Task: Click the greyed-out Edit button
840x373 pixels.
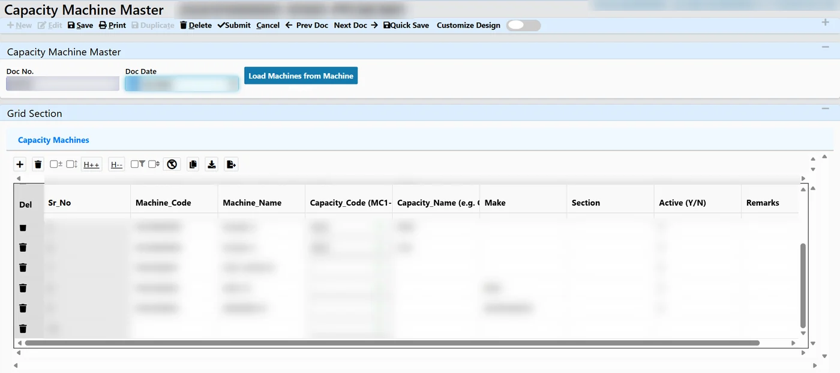Action: [x=50, y=25]
